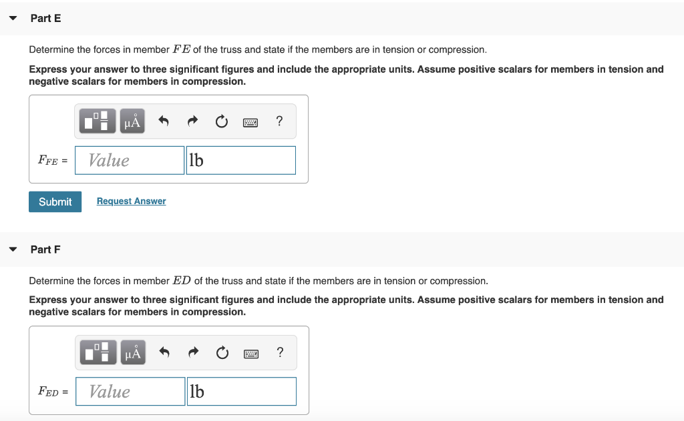Open symbols µÅ menu in Part F
The width and height of the screenshot is (684, 421).
point(133,352)
